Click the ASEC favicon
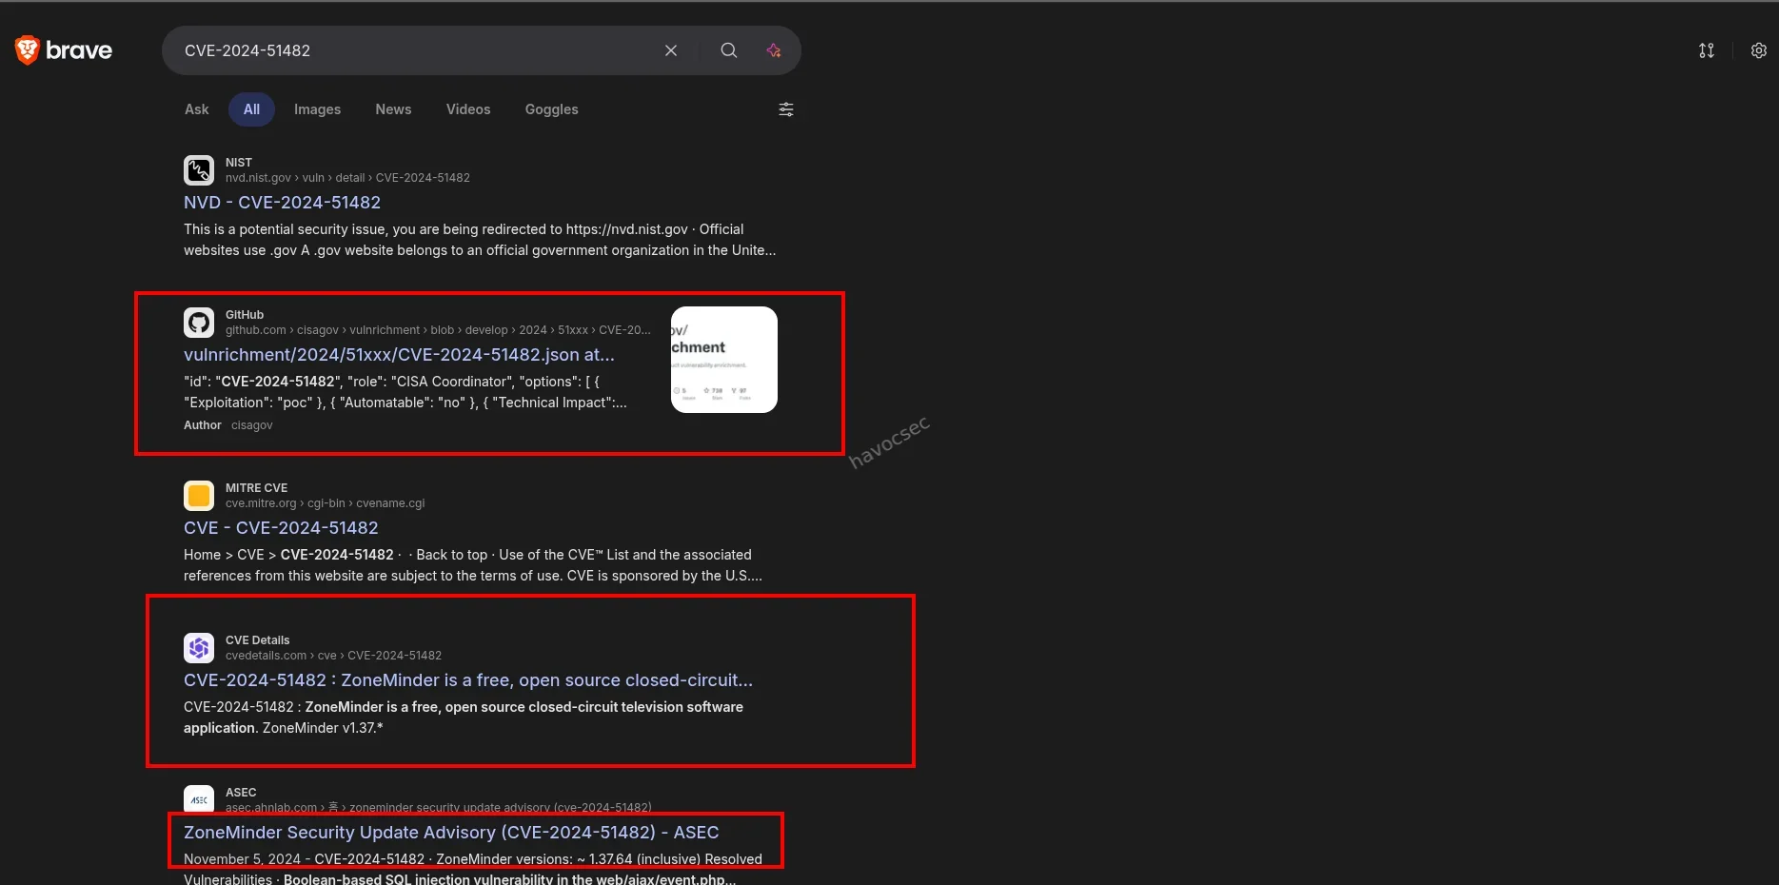This screenshot has width=1779, height=885. [199, 799]
